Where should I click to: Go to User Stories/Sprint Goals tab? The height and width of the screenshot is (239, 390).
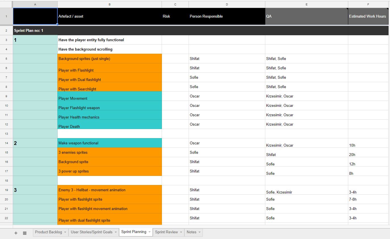[x=91, y=232]
